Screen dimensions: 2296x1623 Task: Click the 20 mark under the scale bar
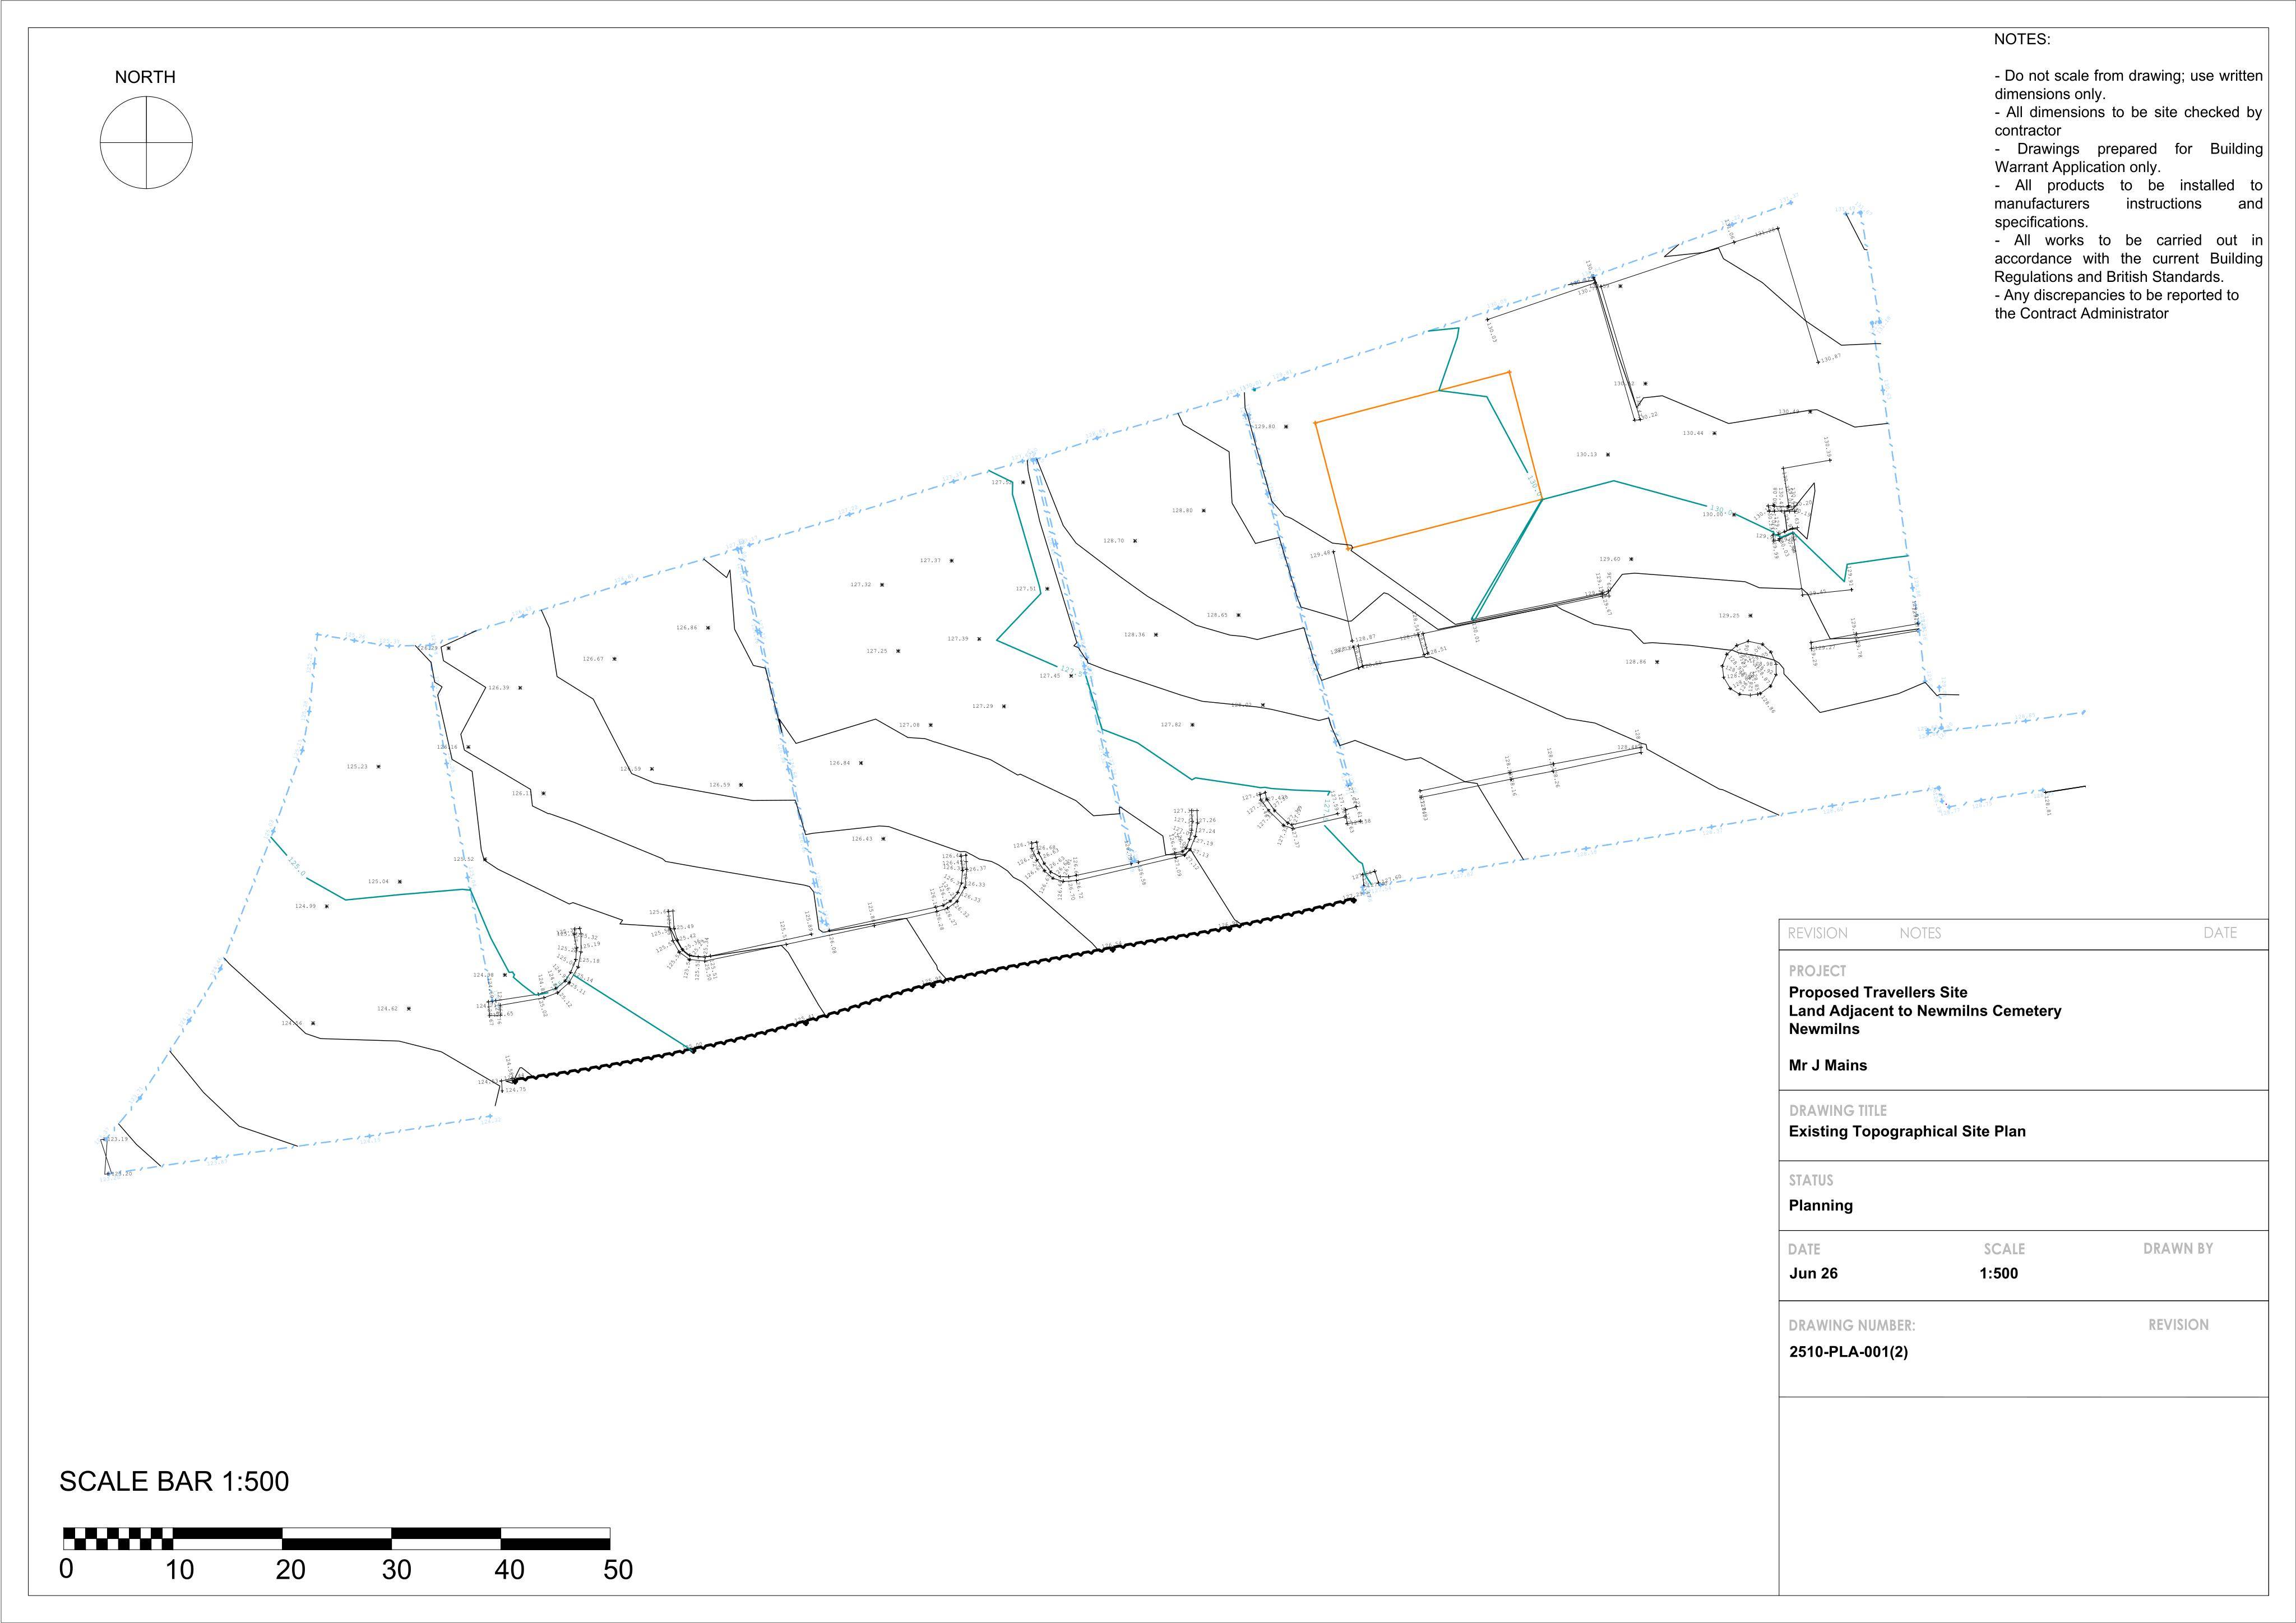point(290,1569)
